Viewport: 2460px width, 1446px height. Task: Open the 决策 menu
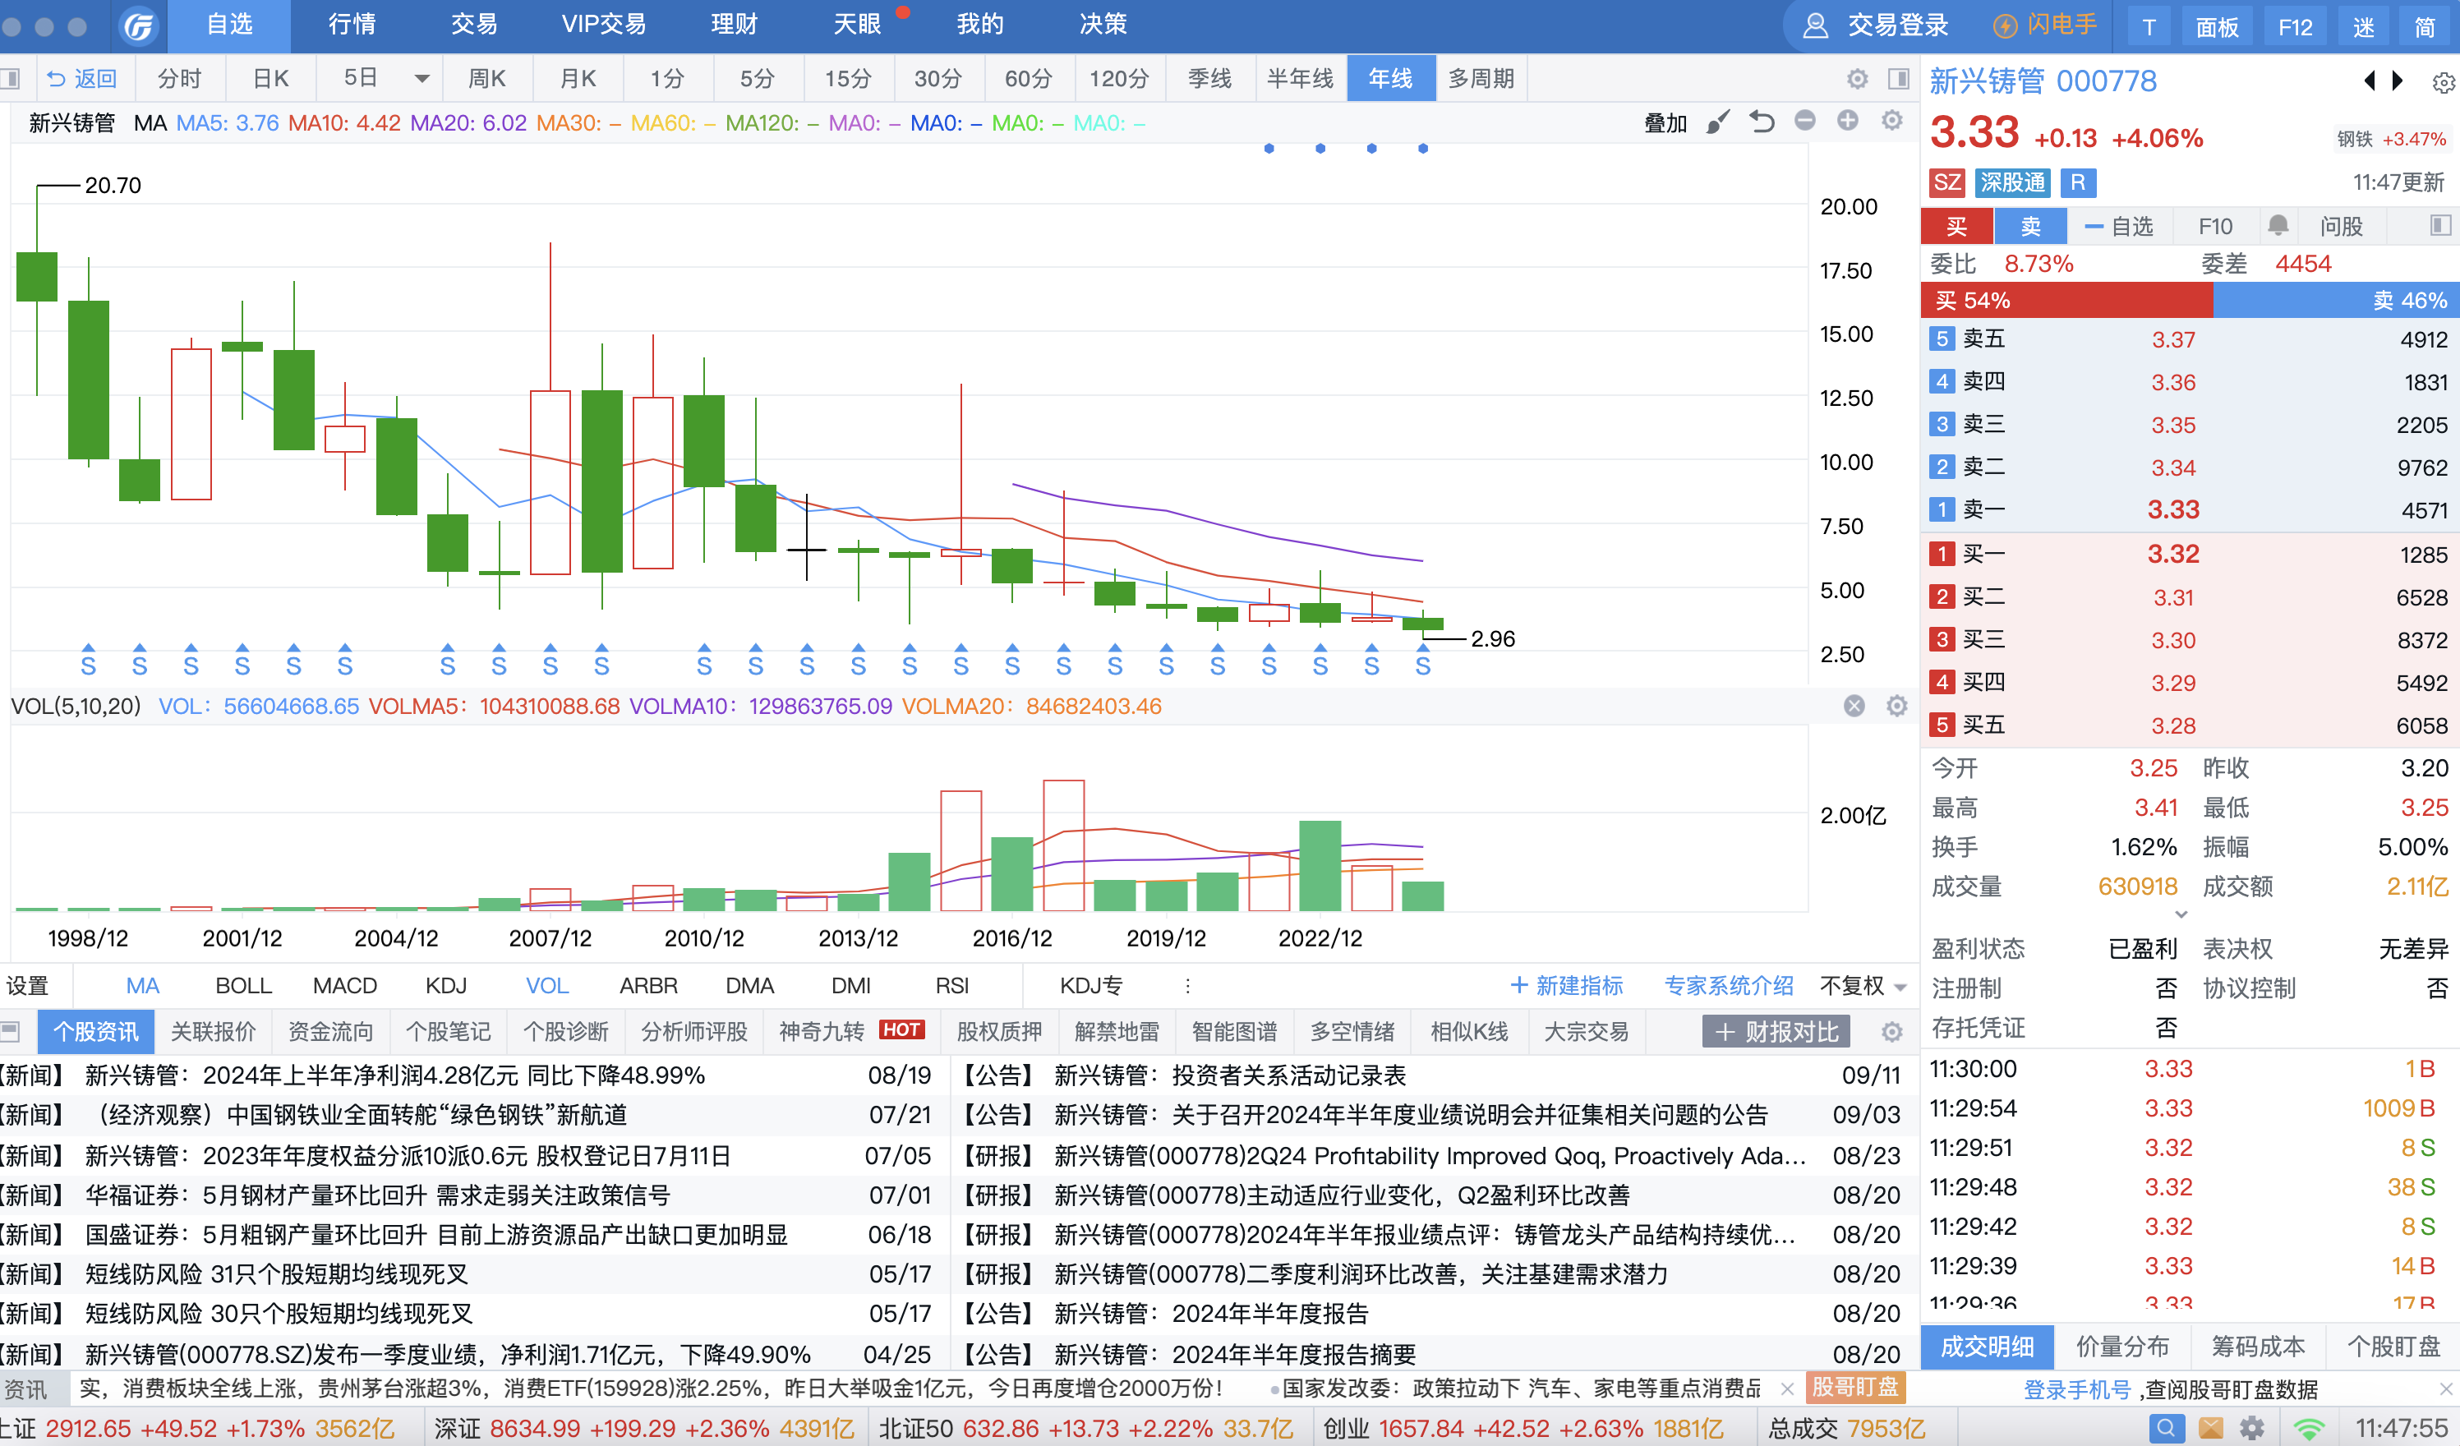[1103, 25]
